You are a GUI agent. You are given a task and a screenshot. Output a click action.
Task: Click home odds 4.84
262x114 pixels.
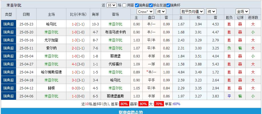[181, 72]
